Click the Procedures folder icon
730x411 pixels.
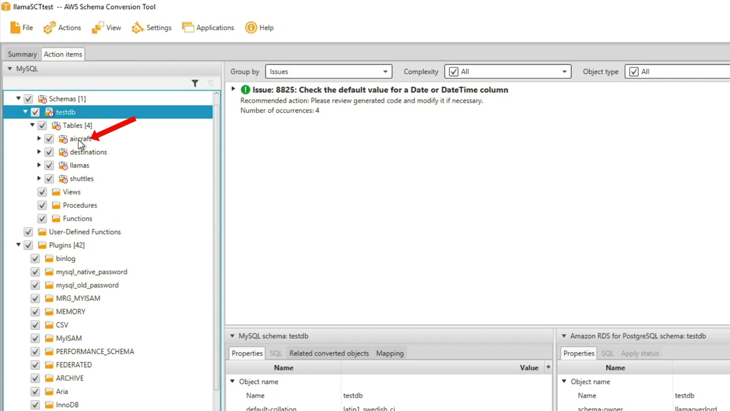pos(56,205)
